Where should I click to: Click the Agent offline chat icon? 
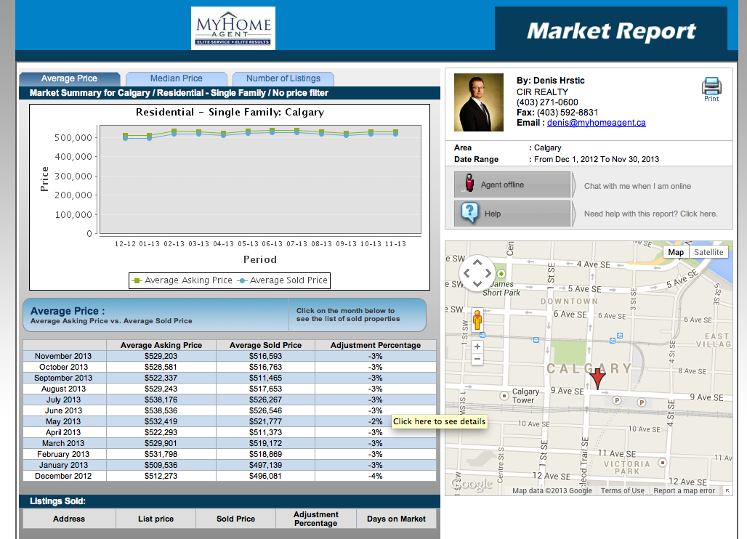(470, 185)
